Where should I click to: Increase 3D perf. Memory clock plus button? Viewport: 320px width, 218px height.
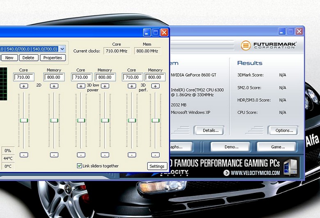tap(155, 86)
